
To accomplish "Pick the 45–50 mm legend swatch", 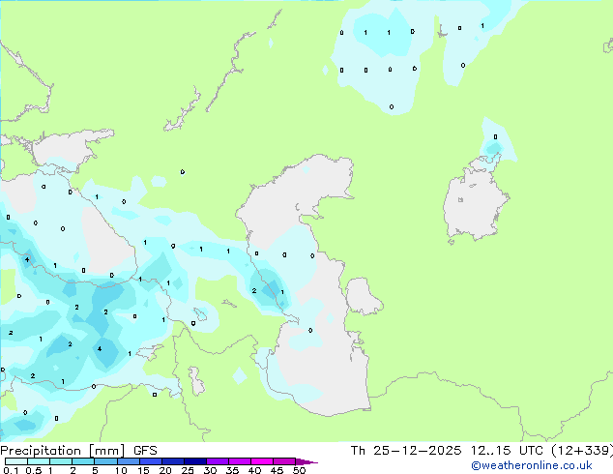I will (x=284, y=461).
